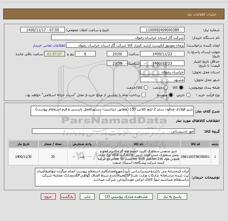Choose جزیی purchase process radio

pos(188,95)
